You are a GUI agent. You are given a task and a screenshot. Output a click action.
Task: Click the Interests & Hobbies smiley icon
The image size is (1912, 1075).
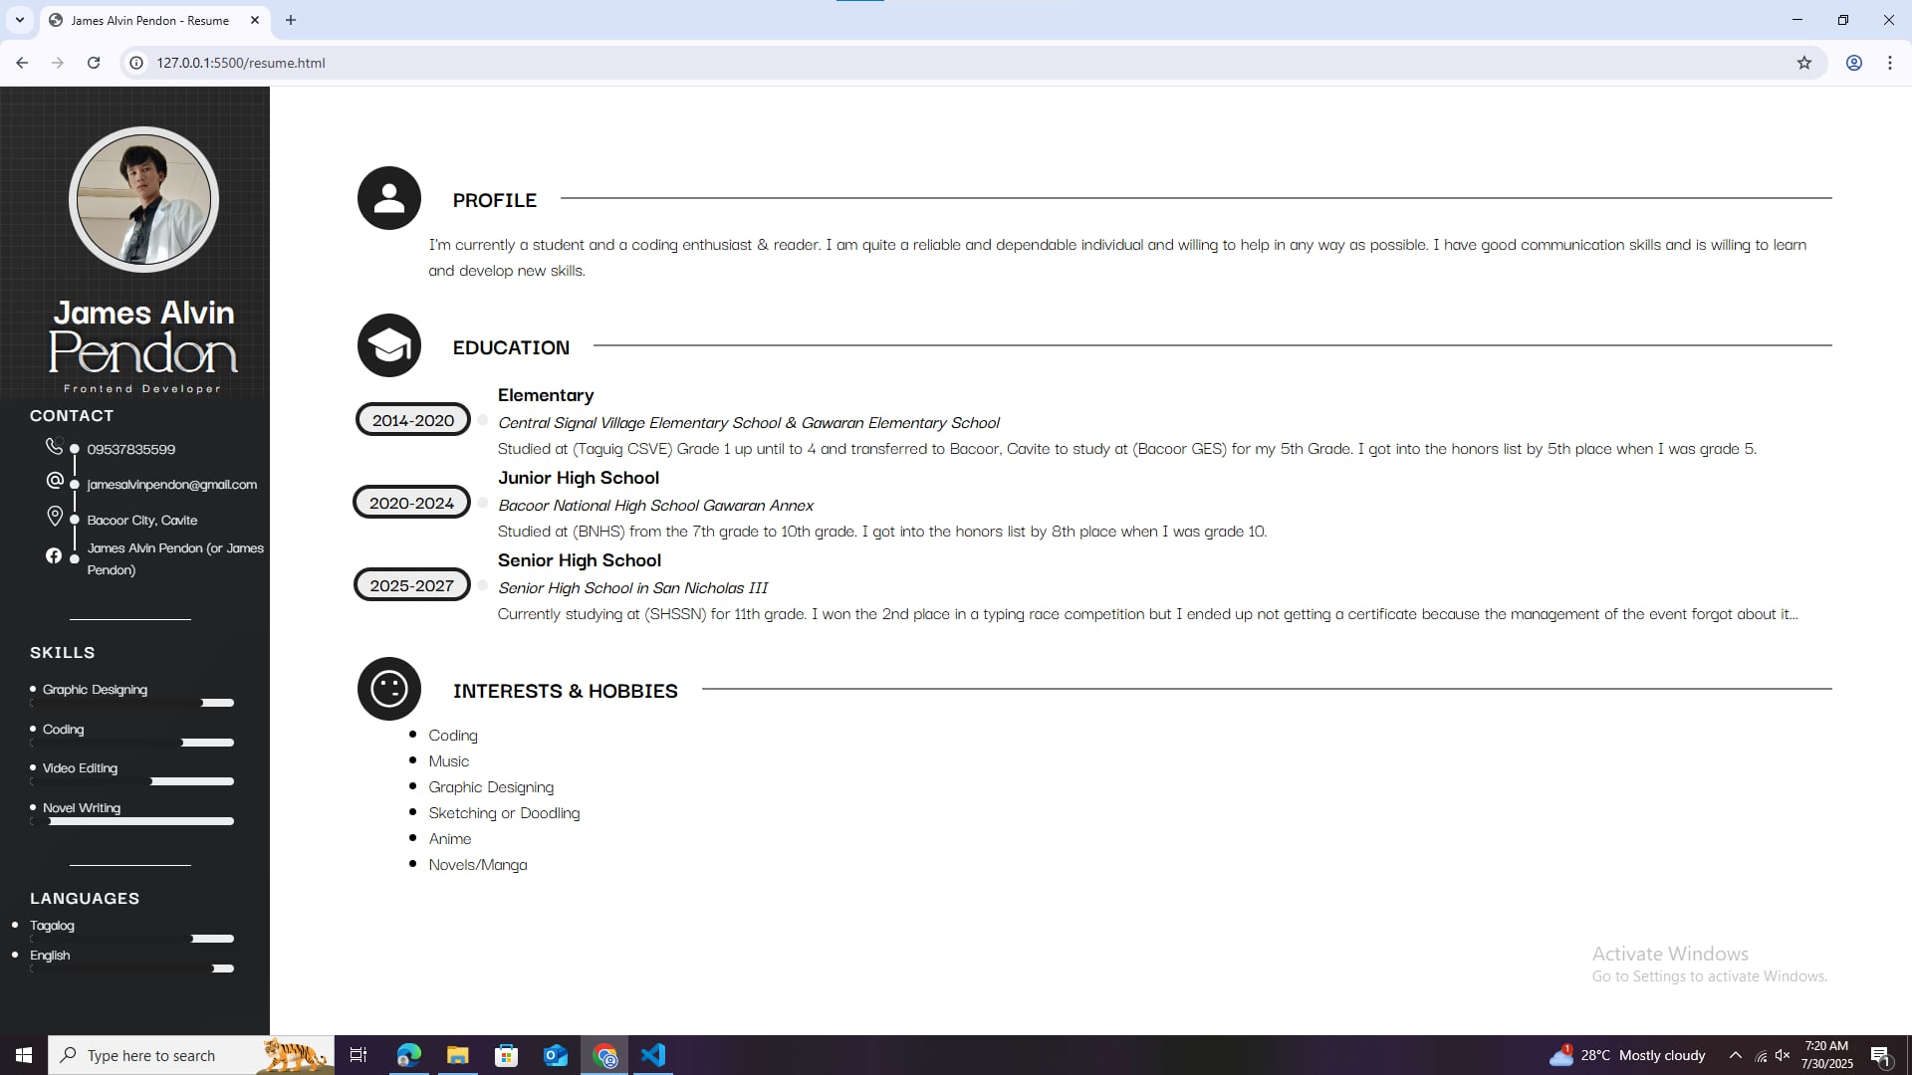388,688
